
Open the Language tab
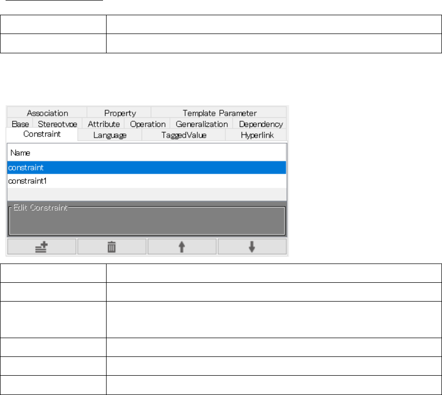[x=110, y=135]
